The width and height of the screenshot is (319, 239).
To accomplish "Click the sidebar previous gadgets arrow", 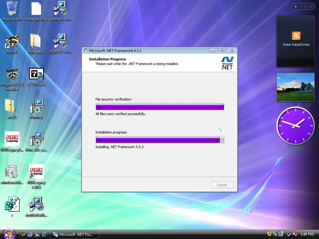I will click(305, 7).
